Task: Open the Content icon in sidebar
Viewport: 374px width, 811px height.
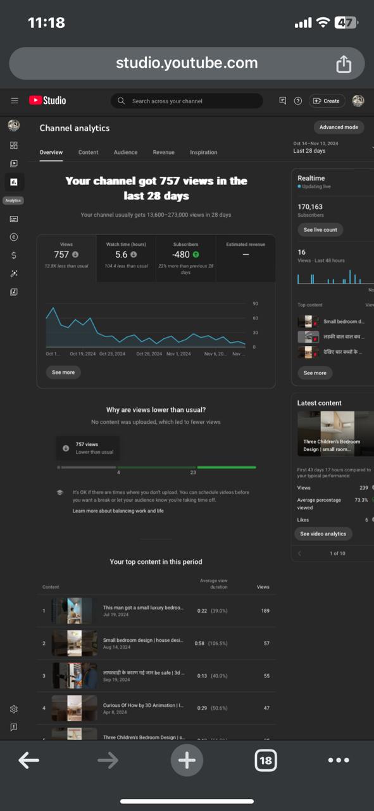Action: tap(14, 163)
